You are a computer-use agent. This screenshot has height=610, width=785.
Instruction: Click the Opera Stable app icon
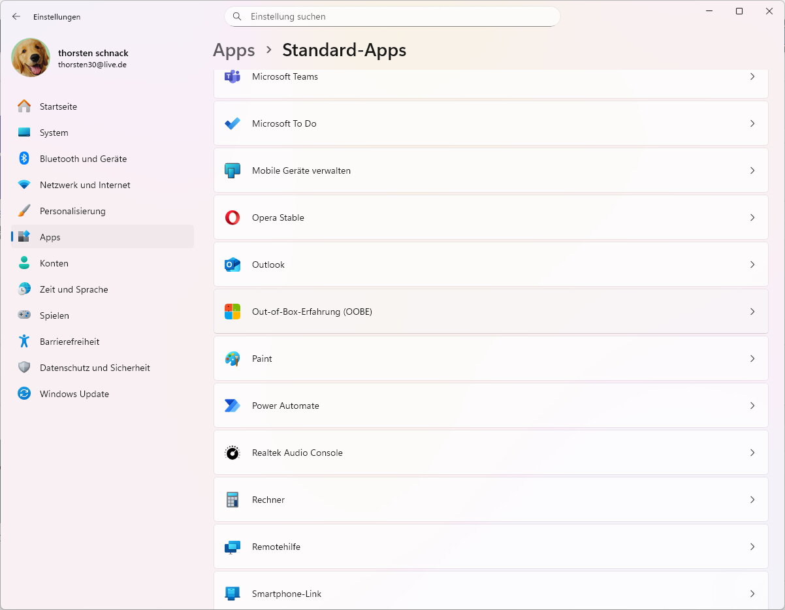(232, 217)
